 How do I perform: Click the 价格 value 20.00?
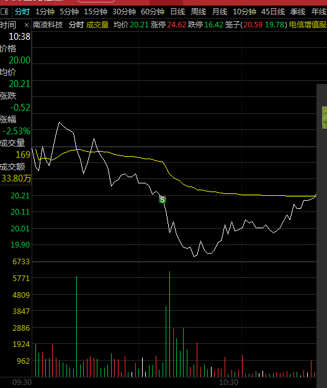click(19, 60)
